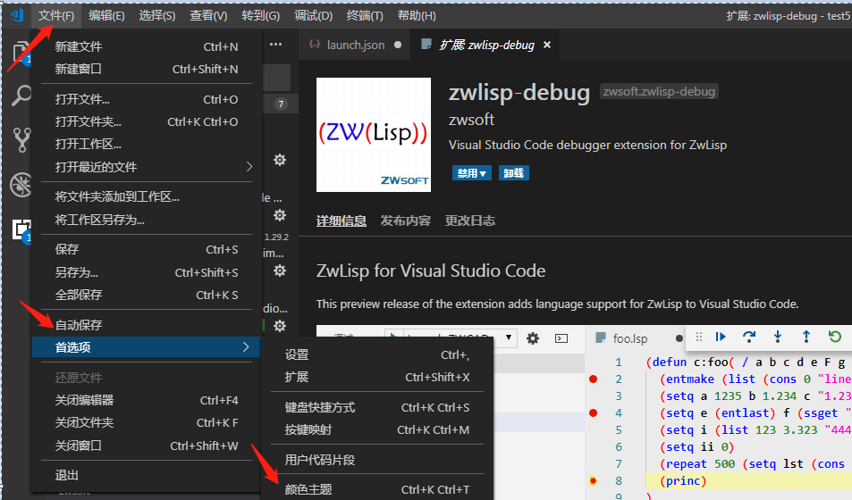Switch to the 发布内容 tab
Image resolution: width=852 pixels, height=500 pixels.
(405, 221)
